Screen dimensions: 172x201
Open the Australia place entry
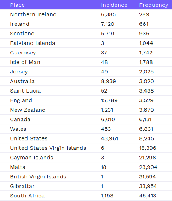click(22, 81)
